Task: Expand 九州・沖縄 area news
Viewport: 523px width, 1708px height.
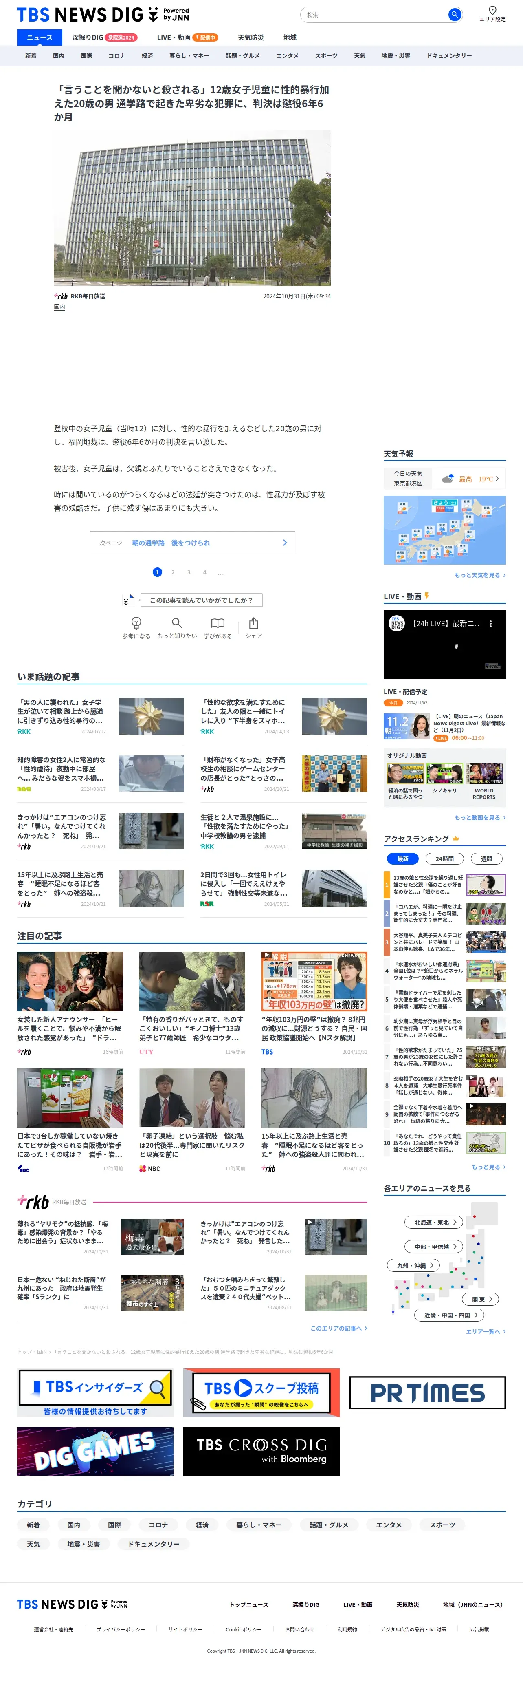Action: (x=413, y=1265)
